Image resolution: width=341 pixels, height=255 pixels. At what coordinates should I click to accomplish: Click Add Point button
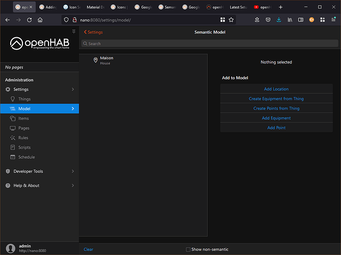coord(276,127)
